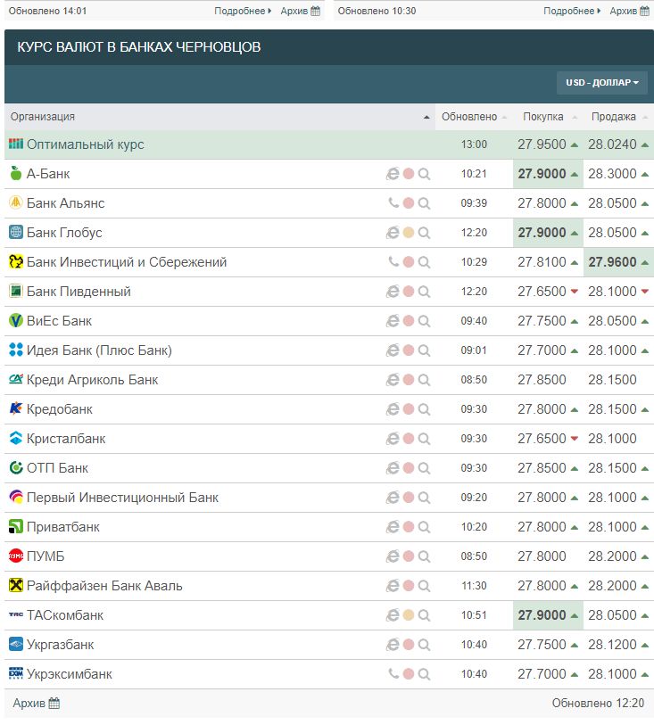Screen dimensions: 654x725
Task: Click the 27.9600 sell rate for Банк Инвестиций и Сбережений
Action: (612, 262)
